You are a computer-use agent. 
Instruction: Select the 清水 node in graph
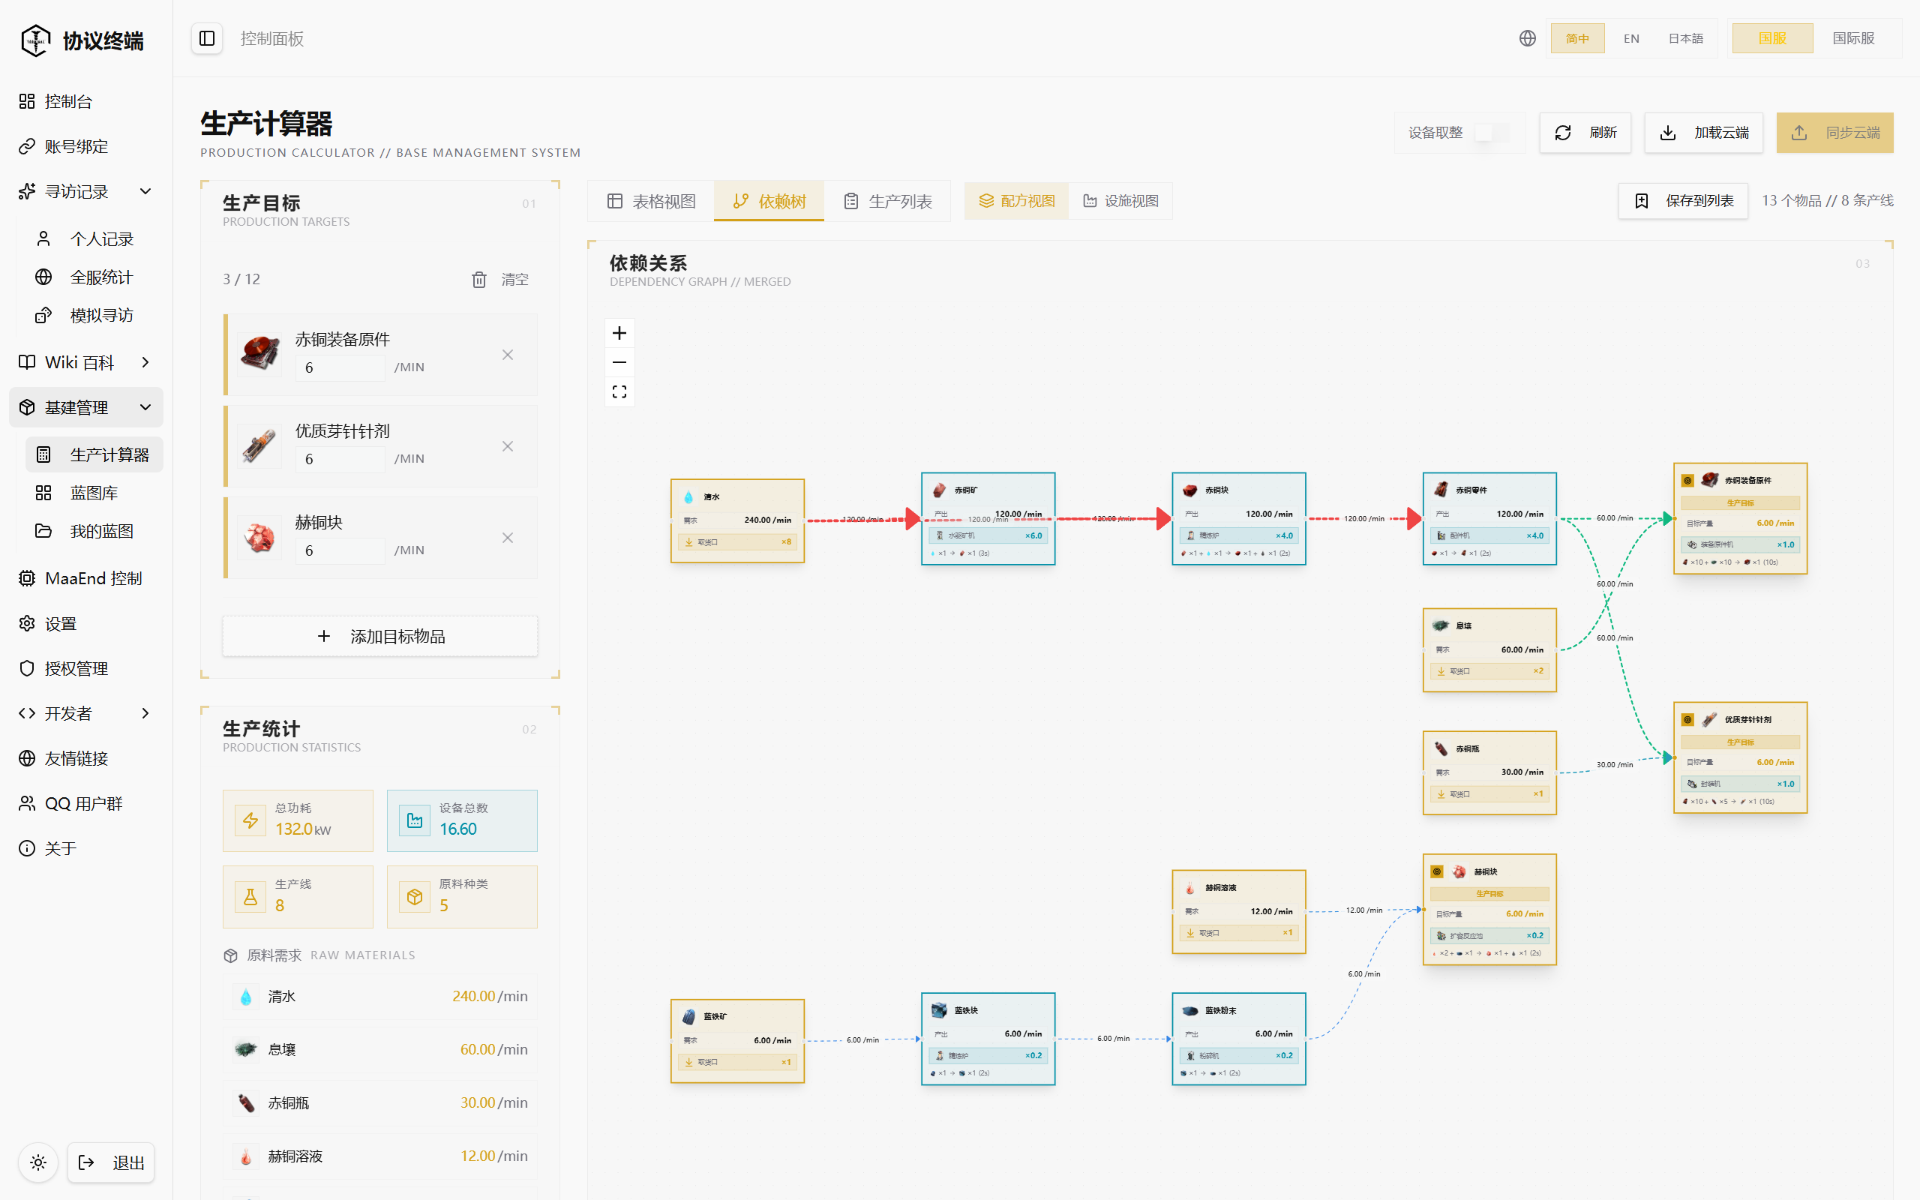738,520
